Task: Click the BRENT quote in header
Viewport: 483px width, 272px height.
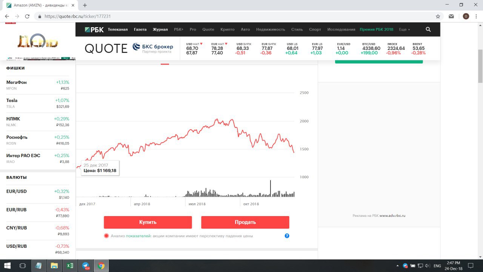Action: [x=418, y=49]
